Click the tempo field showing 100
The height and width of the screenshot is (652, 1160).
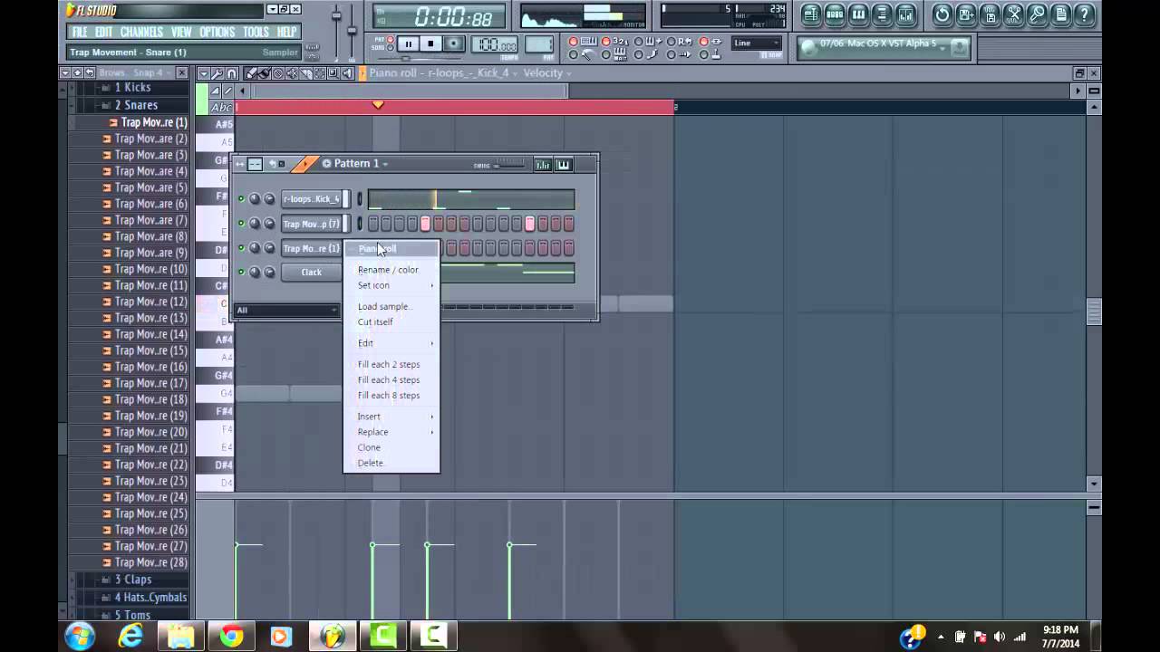(x=494, y=44)
